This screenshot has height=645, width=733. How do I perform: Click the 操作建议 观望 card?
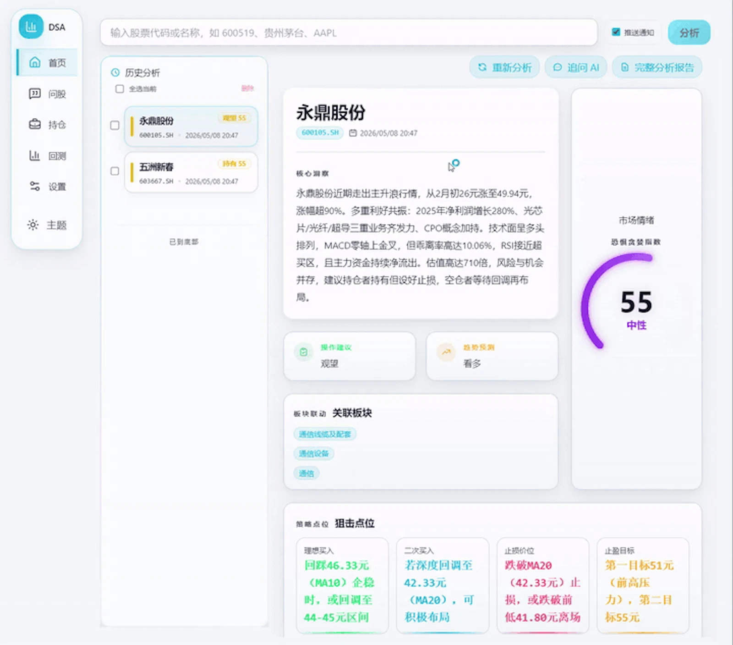coord(350,356)
